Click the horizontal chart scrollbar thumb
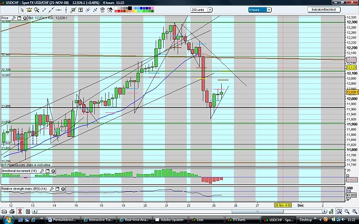The image size is (359, 224). 257,211
